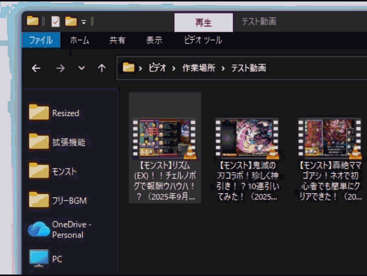The image size is (367, 276).
Task: Expand the quick access toolbar customize dropdown
Action: coord(84,22)
